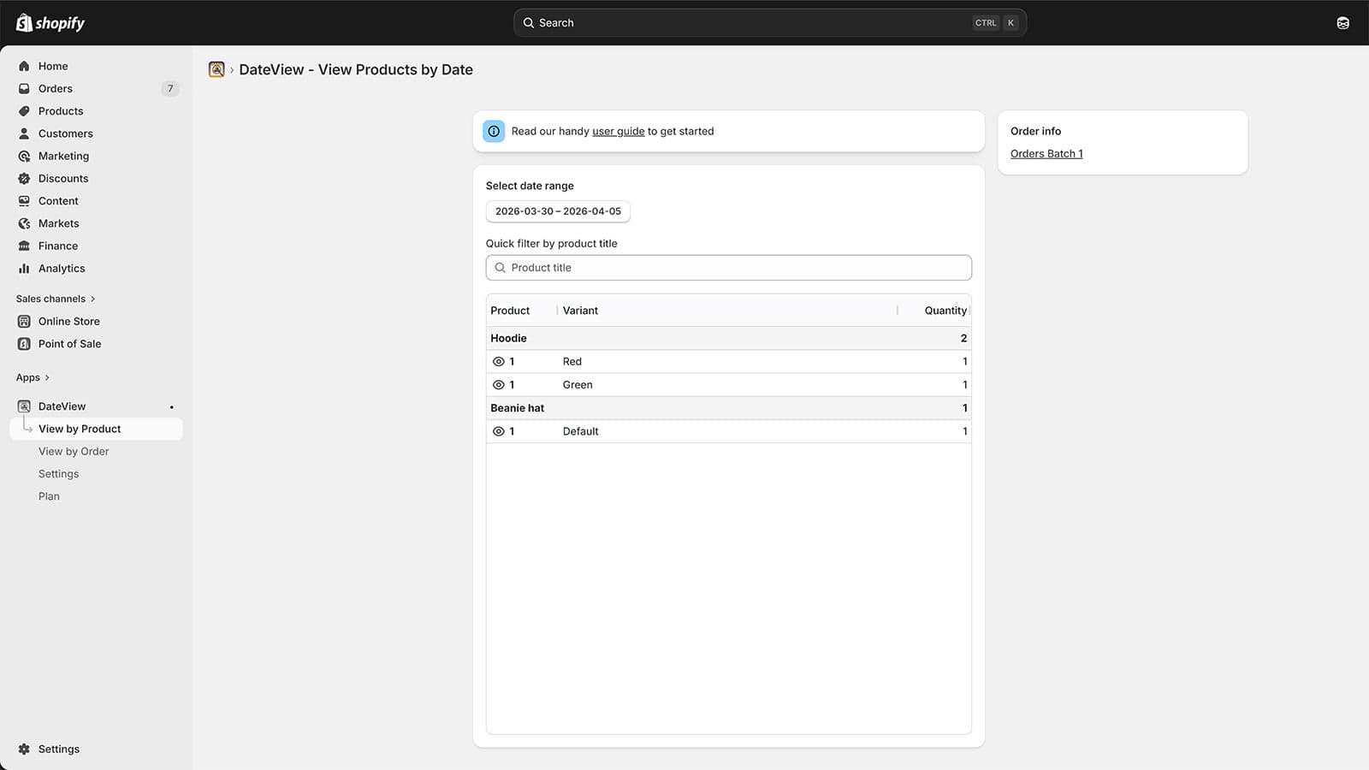Click the Order info heading
The width and height of the screenshot is (1369, 770).
pos(1035,131)
